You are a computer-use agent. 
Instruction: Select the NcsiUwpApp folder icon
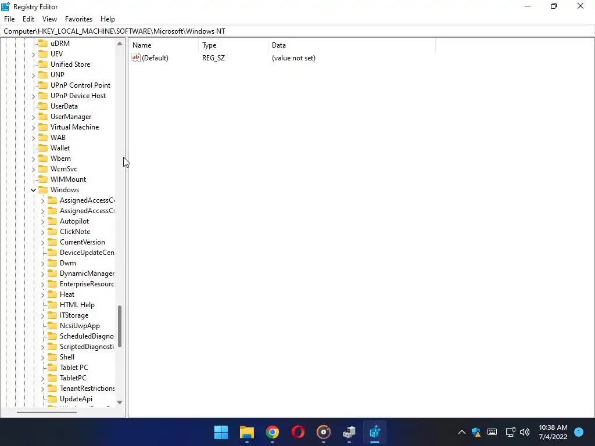[x=52, y=325]
